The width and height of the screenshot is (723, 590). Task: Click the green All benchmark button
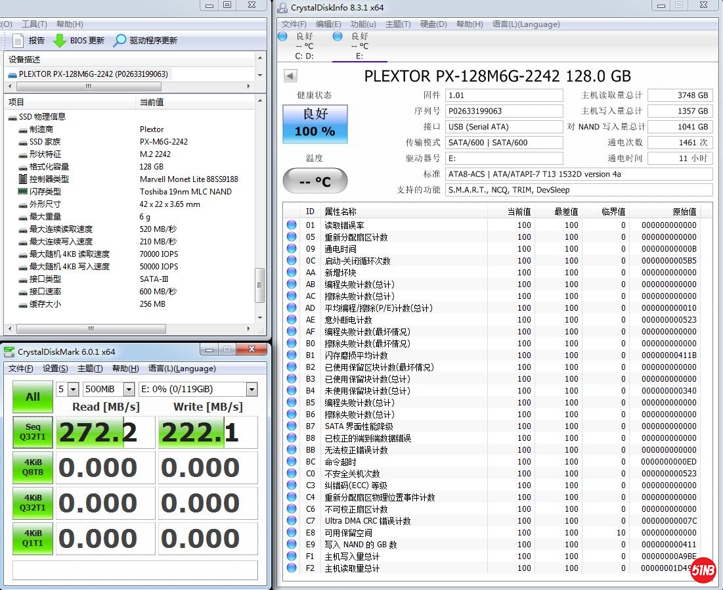click(x=33, y=397)
